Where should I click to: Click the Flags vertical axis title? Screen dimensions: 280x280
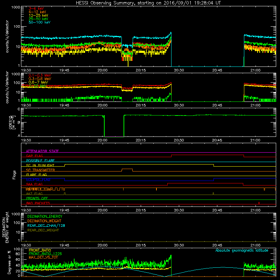(x=14, y=175)
